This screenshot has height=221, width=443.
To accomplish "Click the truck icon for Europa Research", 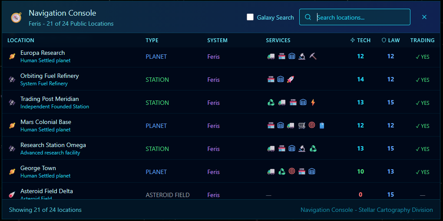I will [x=271, y=56].
